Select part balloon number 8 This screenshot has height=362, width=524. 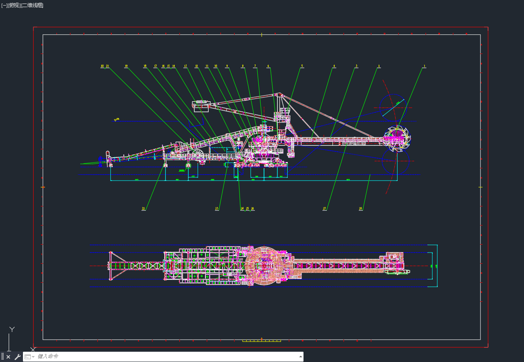tap(243, 66)
